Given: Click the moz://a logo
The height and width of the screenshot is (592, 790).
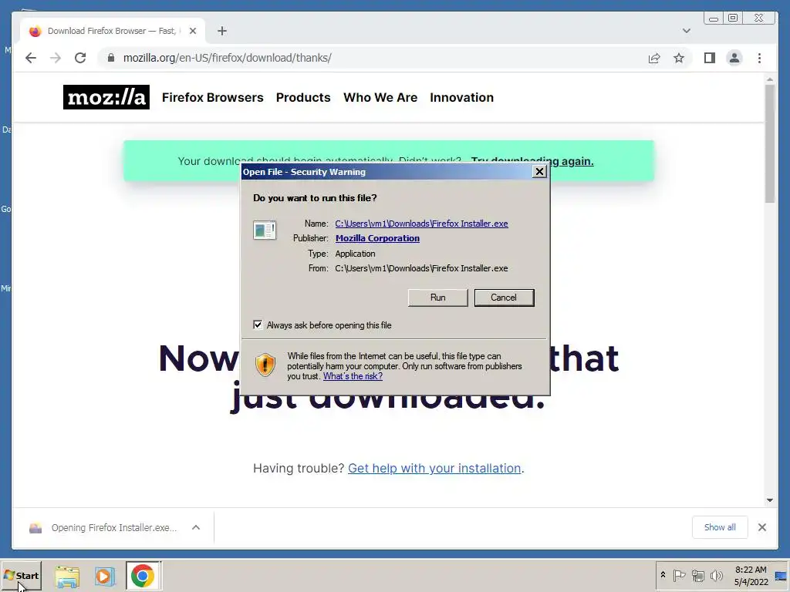Looking at the screenshot, I should click(x=106, y=97).
